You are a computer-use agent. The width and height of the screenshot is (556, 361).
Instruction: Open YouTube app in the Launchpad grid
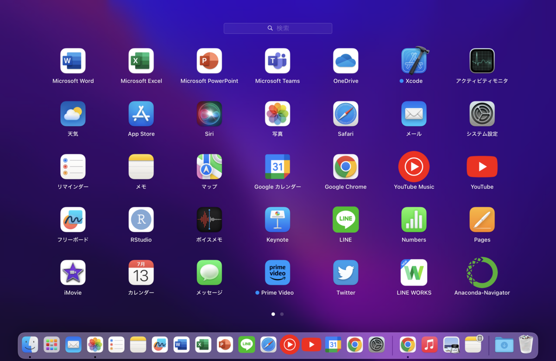point(482,167)
